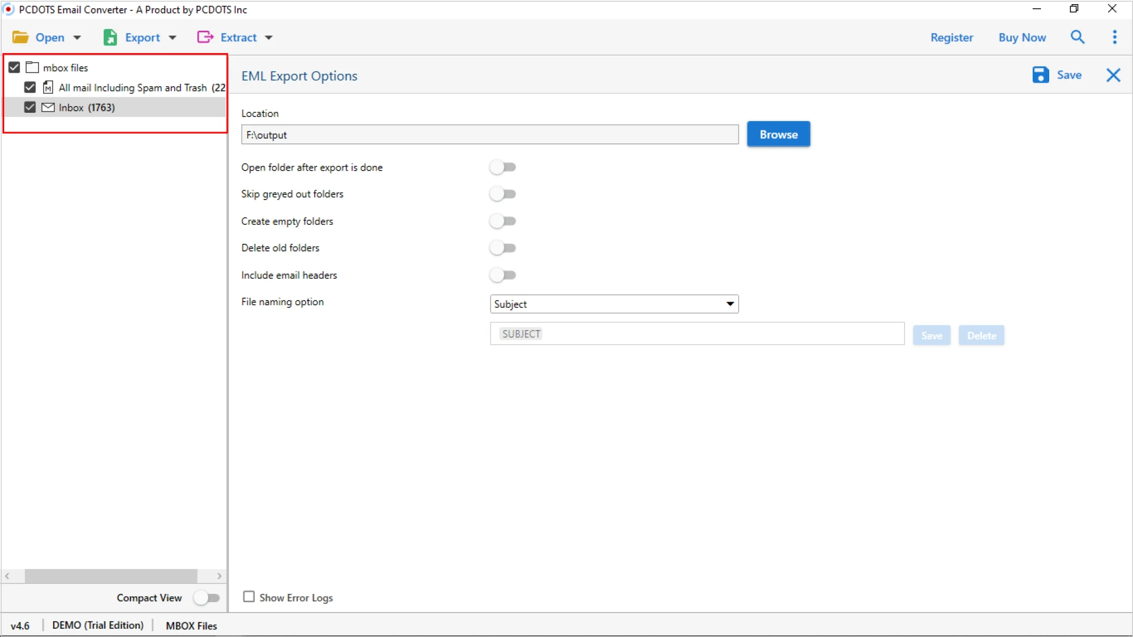Open the three-dot options menu
1133x637 pixels.
pyautogui.click(x=1114, y=37)
